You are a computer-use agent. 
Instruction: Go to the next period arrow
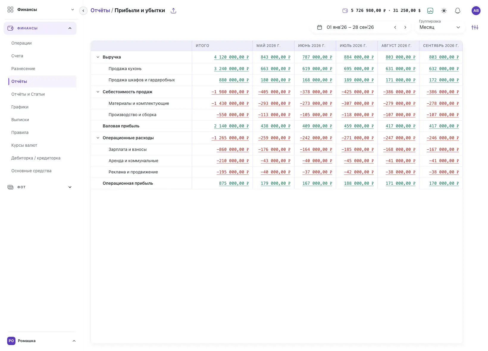405,27
